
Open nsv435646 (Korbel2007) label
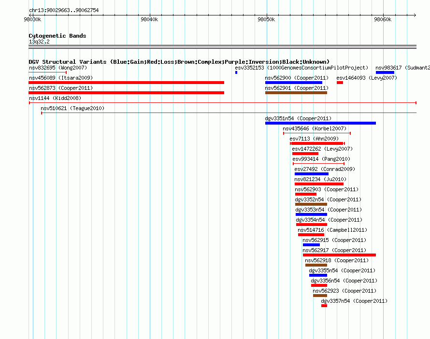pos(315,128)
